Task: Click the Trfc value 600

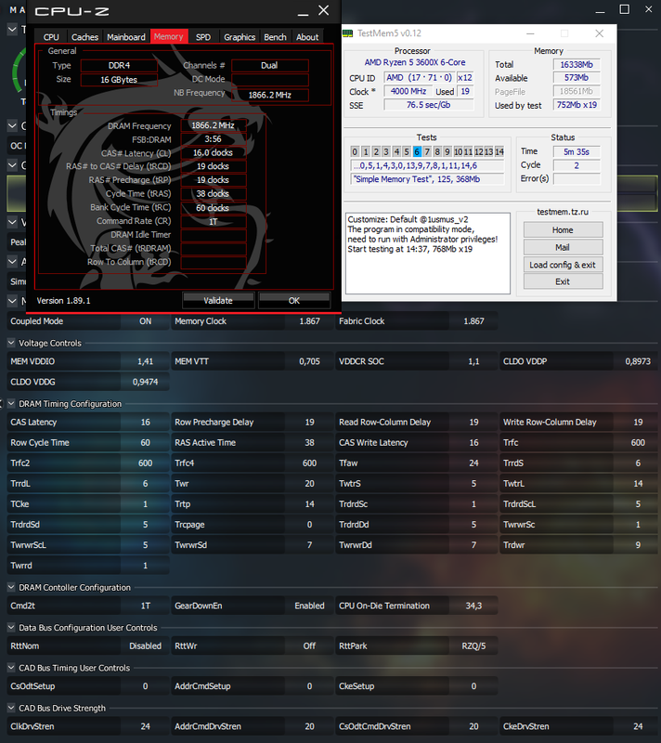Action: [638, 443]
